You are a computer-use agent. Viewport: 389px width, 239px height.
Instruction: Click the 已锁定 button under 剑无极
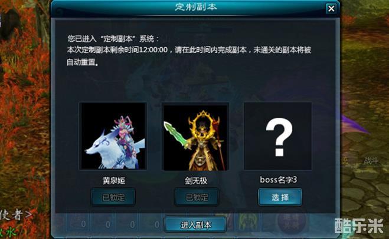pos(197,197)
